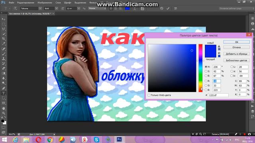Select the L lightness radio button

coord(232,67)
